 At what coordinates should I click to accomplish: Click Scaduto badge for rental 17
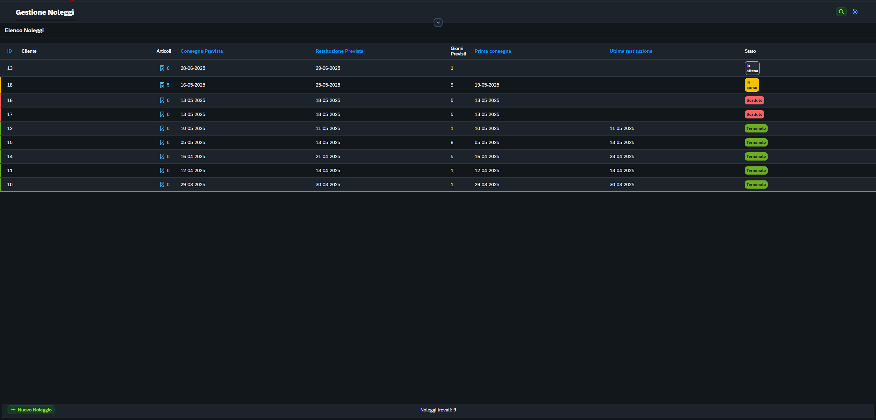pos(754,114)
